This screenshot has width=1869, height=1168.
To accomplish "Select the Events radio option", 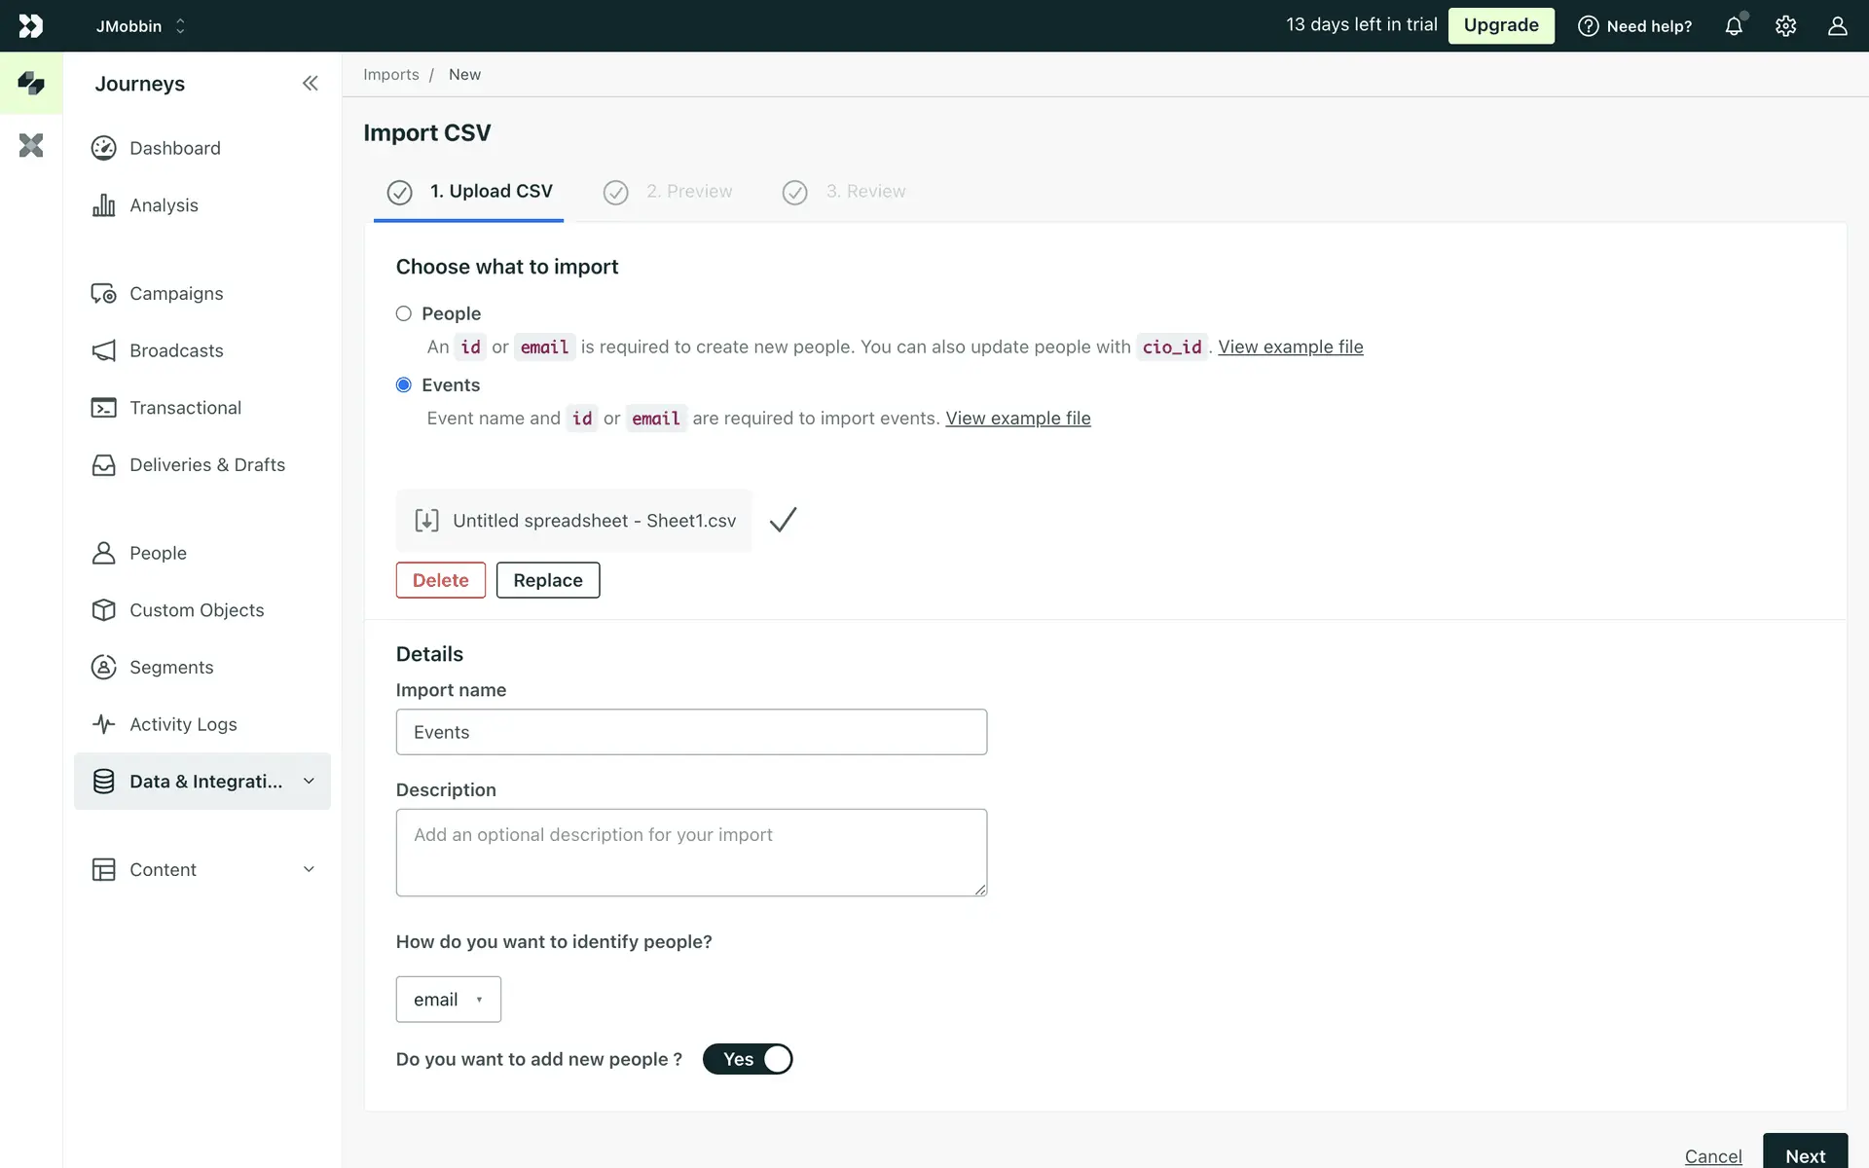I will tap(404, 385).
